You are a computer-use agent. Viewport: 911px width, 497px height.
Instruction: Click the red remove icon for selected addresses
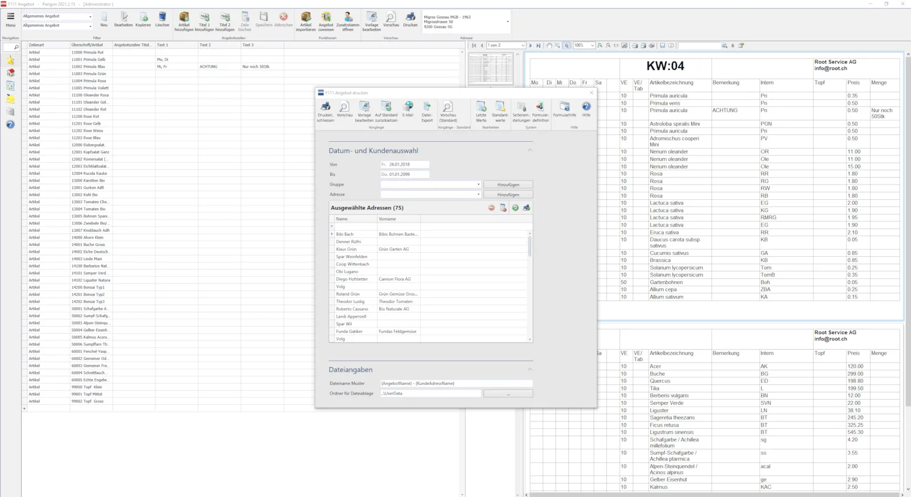coord(491,208)
